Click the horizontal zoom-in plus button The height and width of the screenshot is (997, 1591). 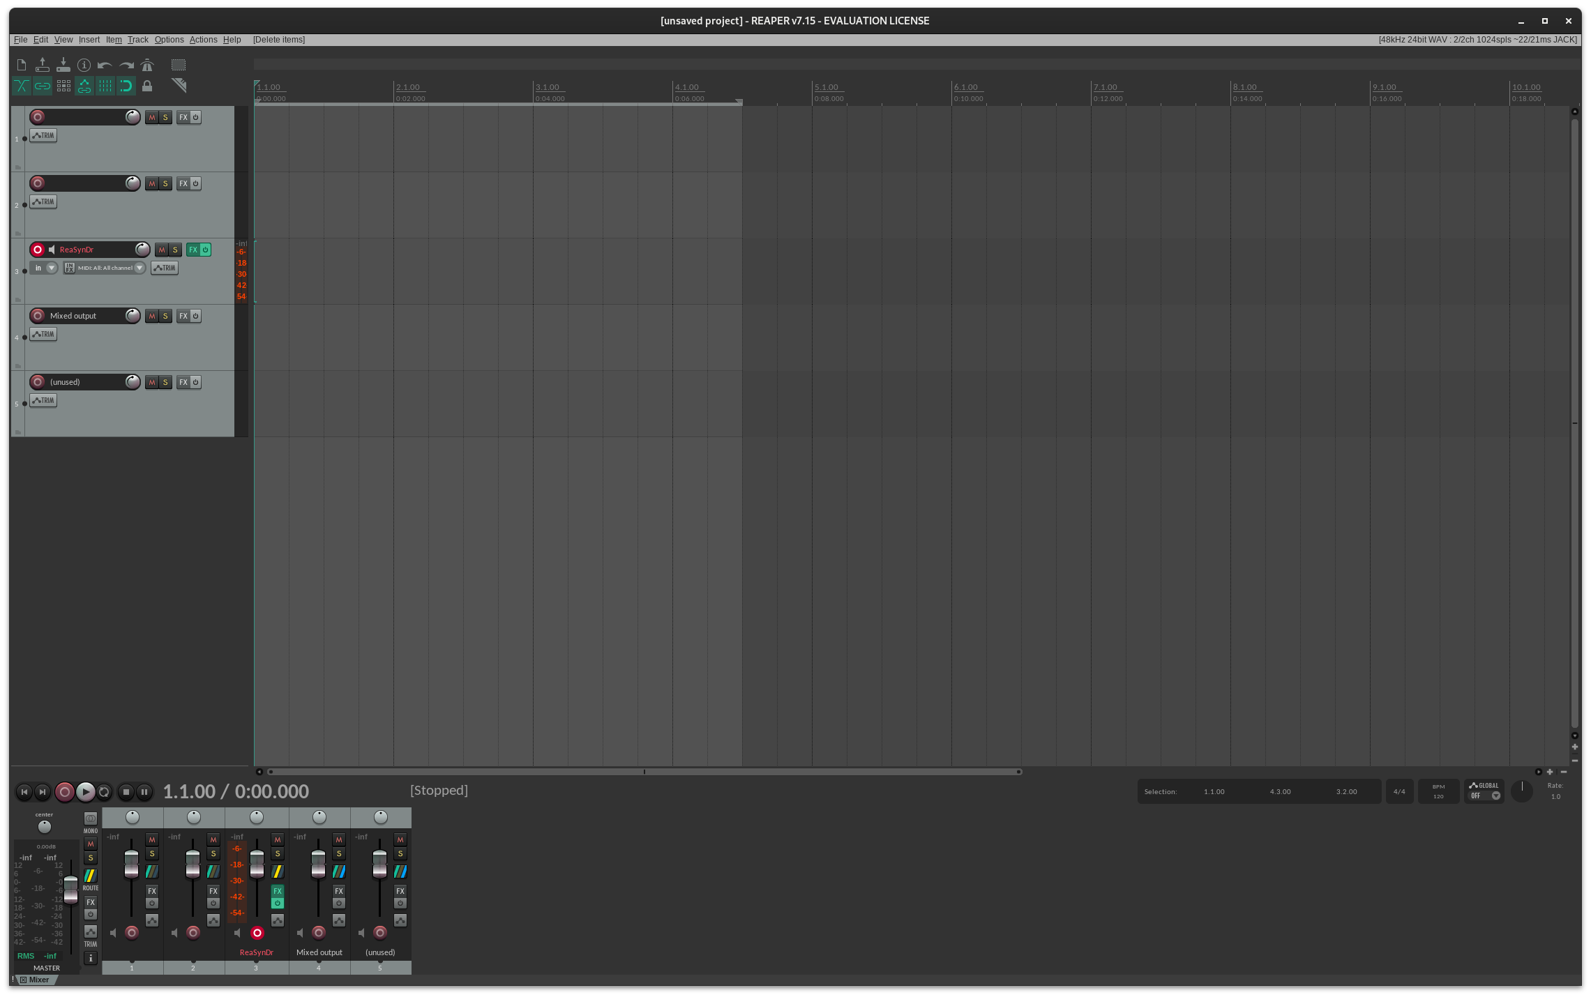[x=1550, y=772]
